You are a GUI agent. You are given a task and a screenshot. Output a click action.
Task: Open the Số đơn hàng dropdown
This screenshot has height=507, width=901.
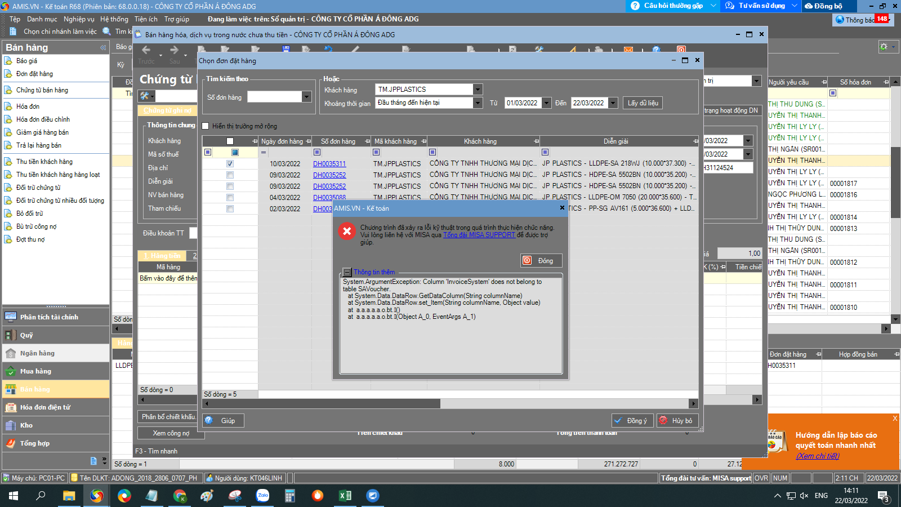pos(307,97)
